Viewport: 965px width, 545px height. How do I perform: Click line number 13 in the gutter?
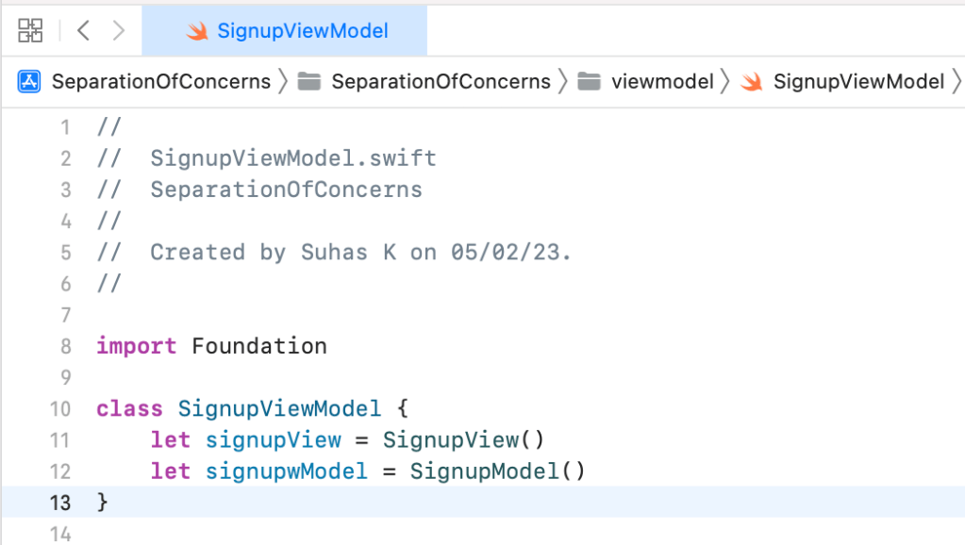[x=60, y=503]
